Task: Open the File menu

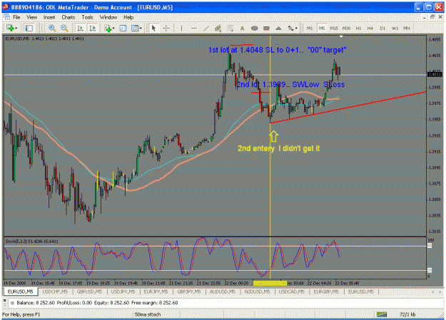Action: [x=16, y=17]
